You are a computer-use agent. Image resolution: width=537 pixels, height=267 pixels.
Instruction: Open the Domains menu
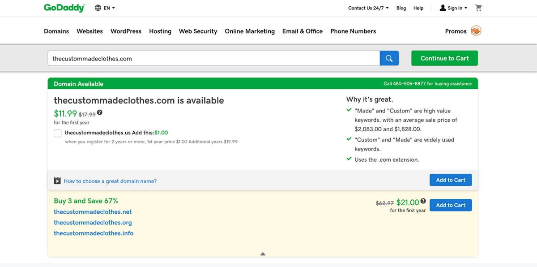[x=56, y=31]
